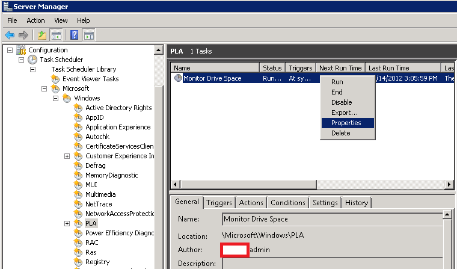Collapse the Microsoft tree node
Image resolution: width=457 pixels, height=269 pixels.
point(44,88)
